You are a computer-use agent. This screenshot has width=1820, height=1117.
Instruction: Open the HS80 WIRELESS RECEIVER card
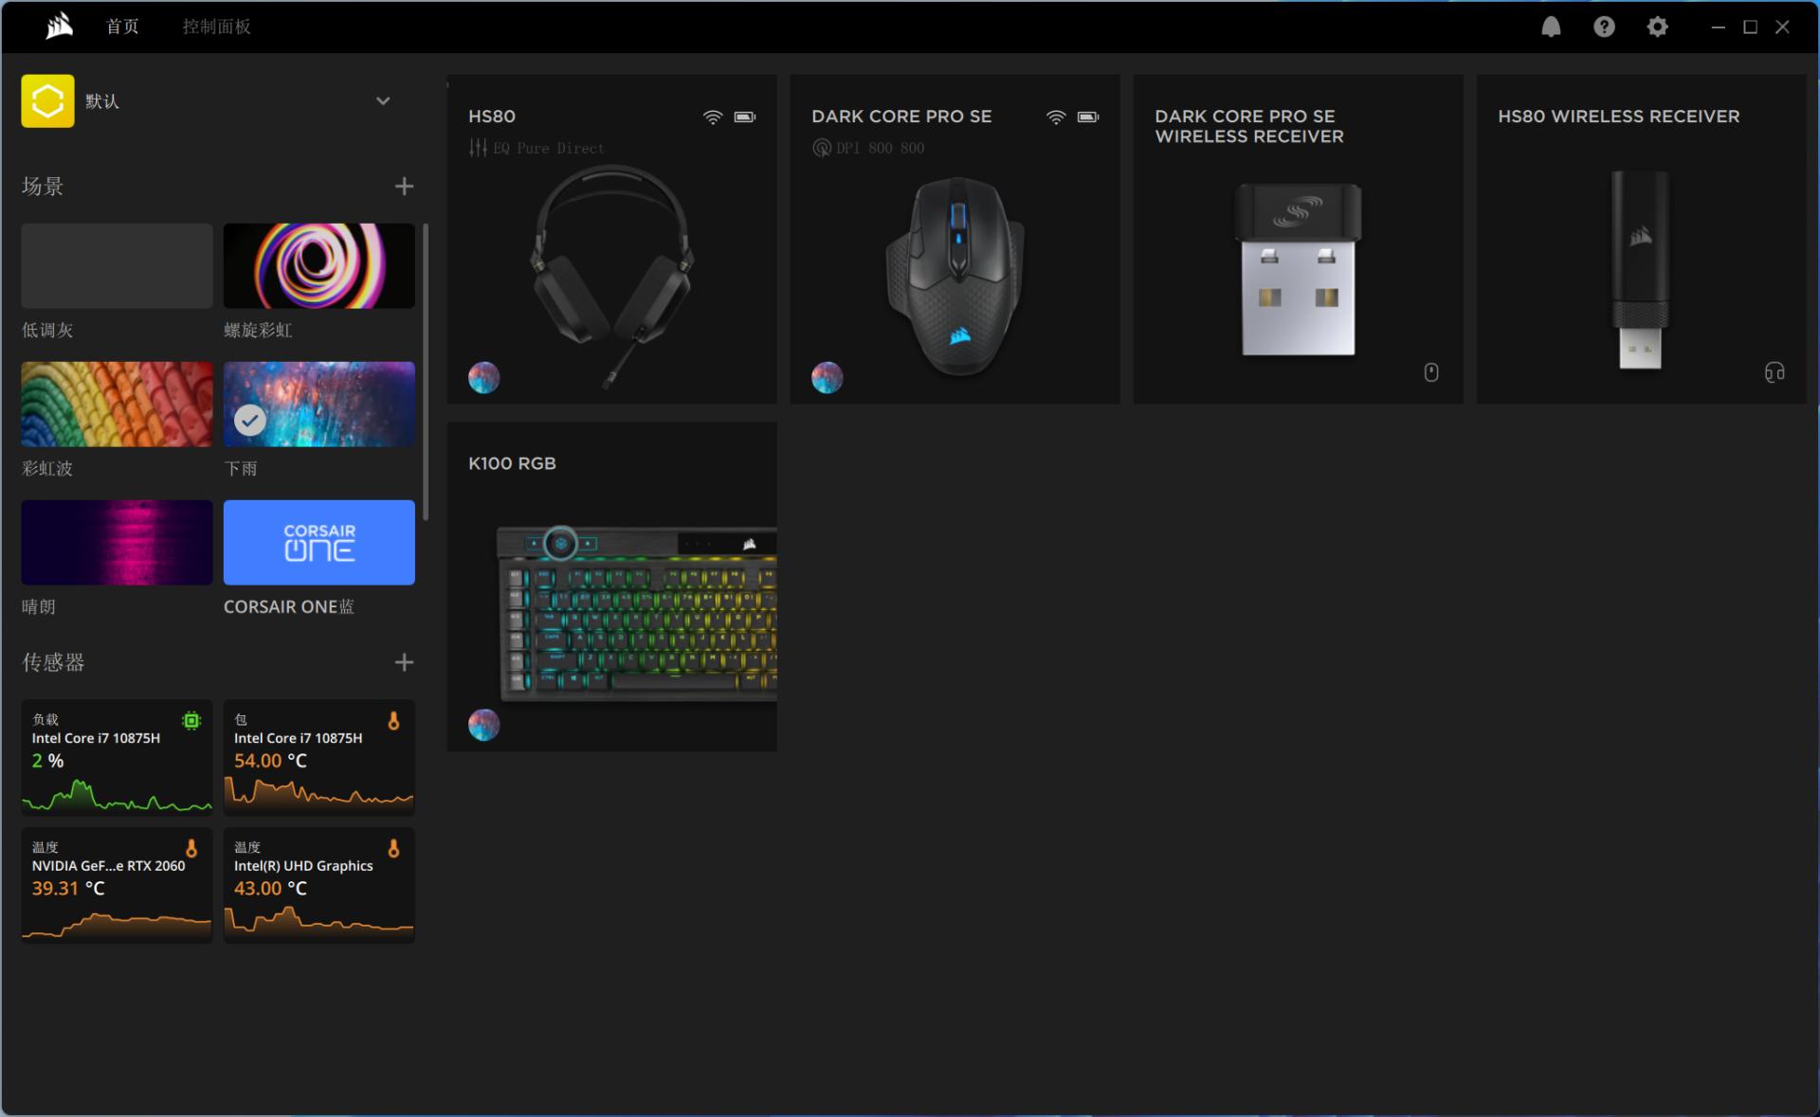[x=1642, y=240]
